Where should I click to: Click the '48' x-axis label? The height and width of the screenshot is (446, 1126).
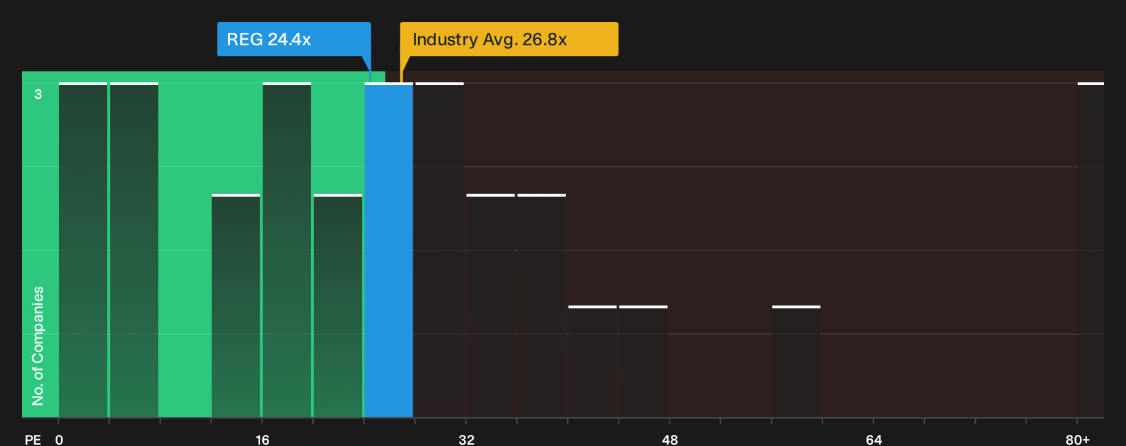pos(669,439)
